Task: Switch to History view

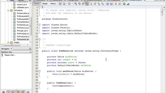Action: point(53,4)
